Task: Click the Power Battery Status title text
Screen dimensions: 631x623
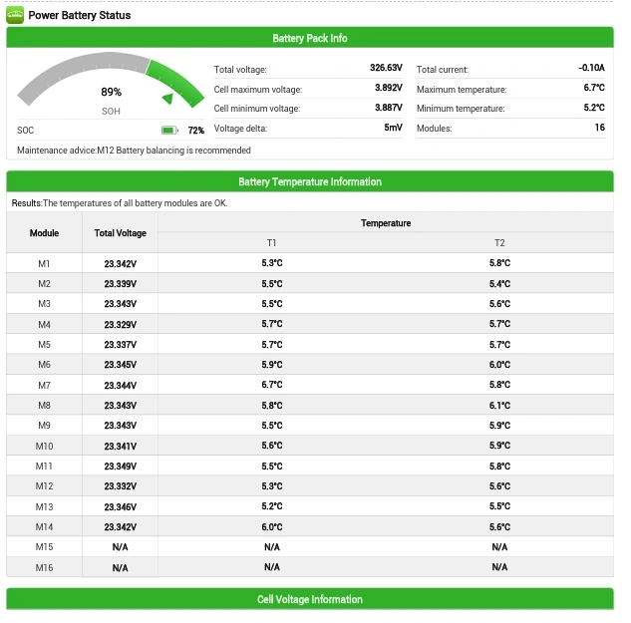Action: pos(79,15)
